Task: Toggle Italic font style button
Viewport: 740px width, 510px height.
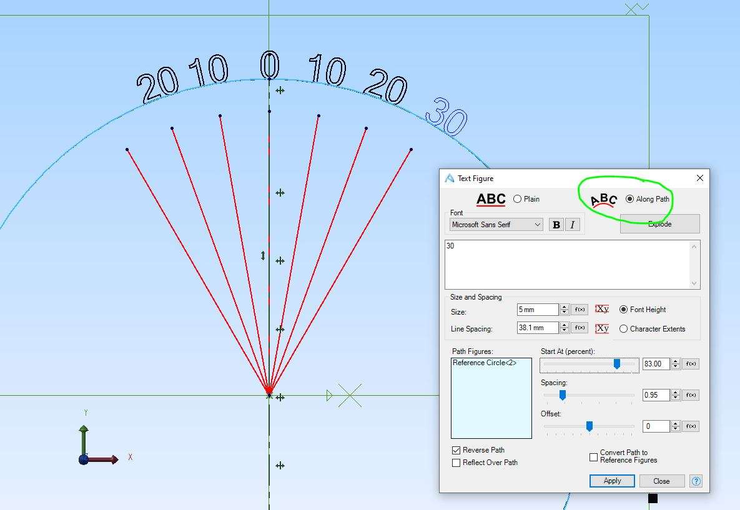Action: click(x=573, y=225)
